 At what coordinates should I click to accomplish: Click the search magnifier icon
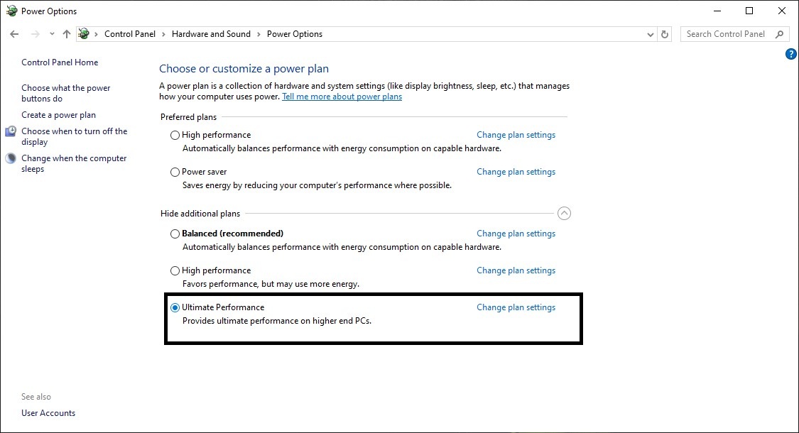click(x=780, y=34)
